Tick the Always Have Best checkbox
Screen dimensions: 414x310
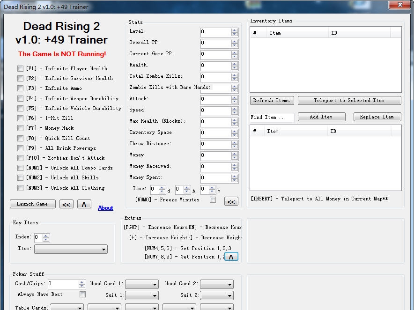point(82,295)
